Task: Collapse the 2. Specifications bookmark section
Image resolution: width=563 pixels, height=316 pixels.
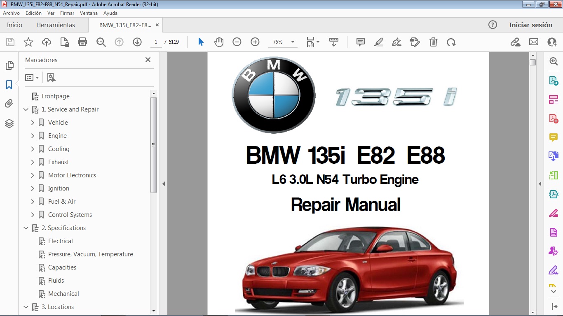Action: tap(26, 228)
